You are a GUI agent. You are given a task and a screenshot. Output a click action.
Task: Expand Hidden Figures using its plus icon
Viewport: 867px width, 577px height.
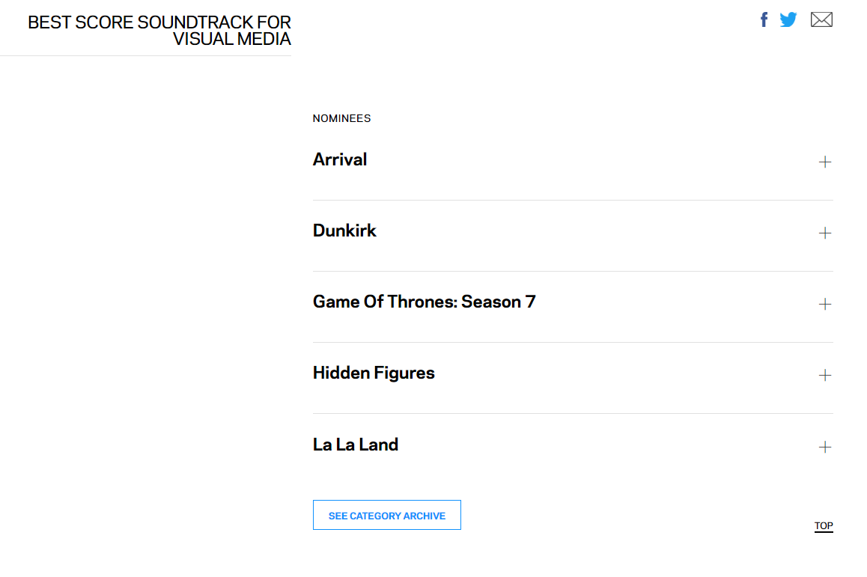[825, 376]
